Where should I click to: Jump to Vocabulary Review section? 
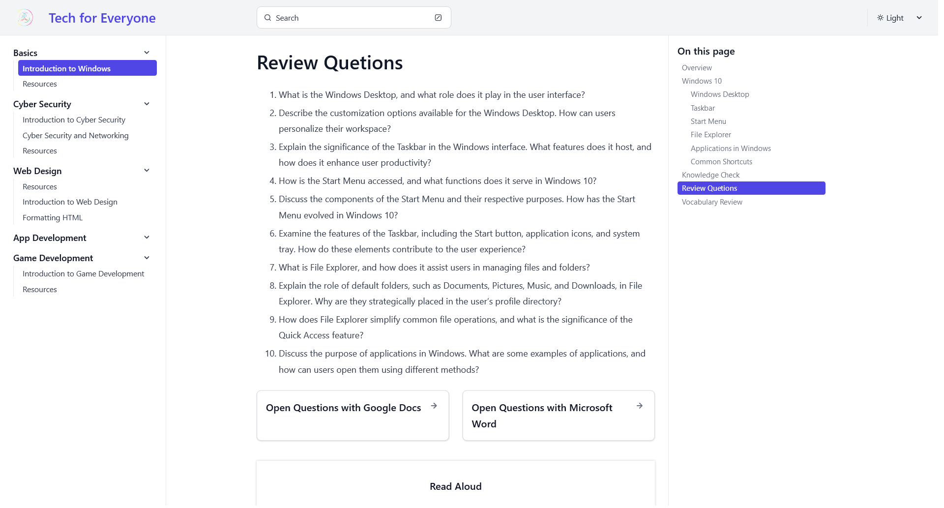pos(711,202)
